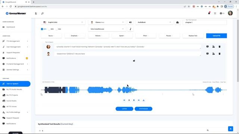
Task: Open comment icon on the We are here line
Action: (208, 54)
